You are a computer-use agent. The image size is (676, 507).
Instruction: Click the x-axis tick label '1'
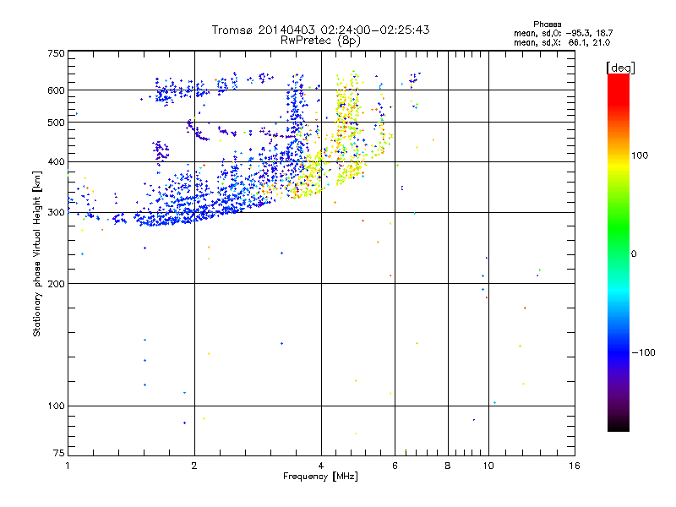tap(68, 466)
